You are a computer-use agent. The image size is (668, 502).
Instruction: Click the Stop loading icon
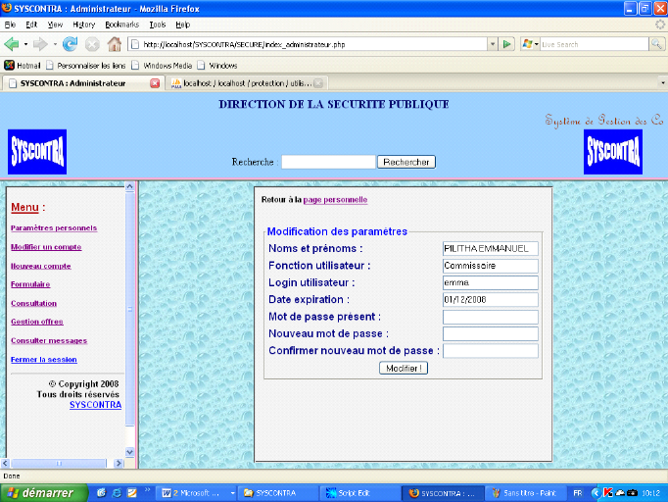(x=92, y=44)
